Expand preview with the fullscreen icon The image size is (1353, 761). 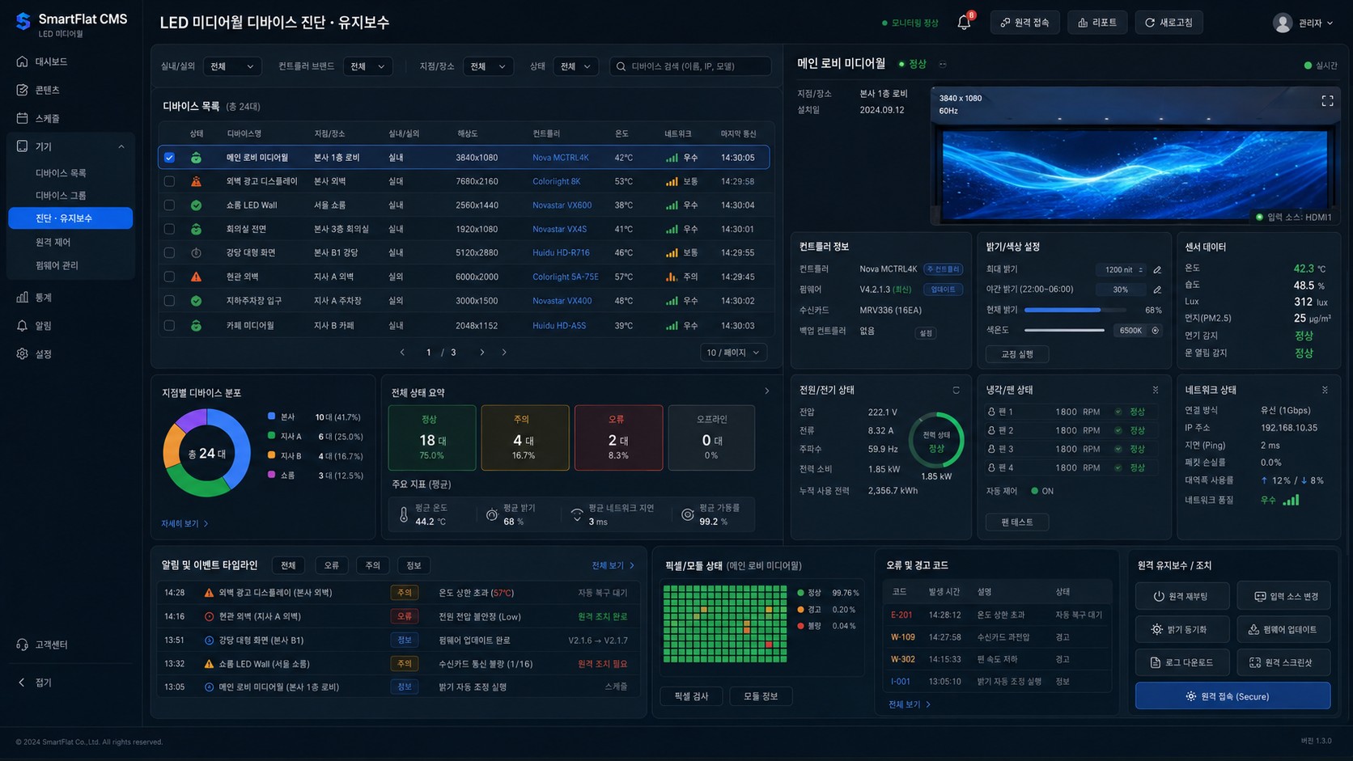point(1327,101)
